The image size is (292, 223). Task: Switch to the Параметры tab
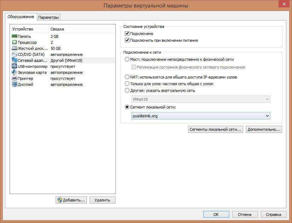[x=49, y=17]
